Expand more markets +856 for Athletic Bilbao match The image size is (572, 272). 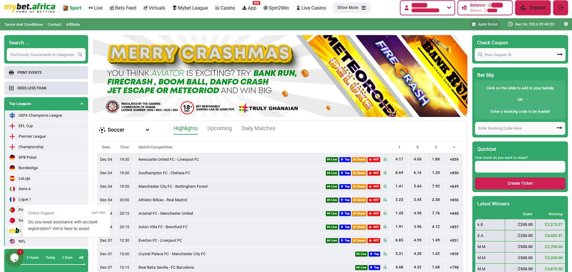point(454,200)
